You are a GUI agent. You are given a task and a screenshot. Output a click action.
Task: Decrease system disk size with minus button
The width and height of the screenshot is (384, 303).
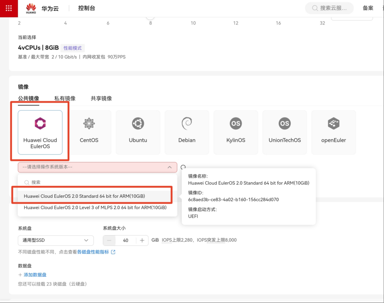click(x=109, y=240)
